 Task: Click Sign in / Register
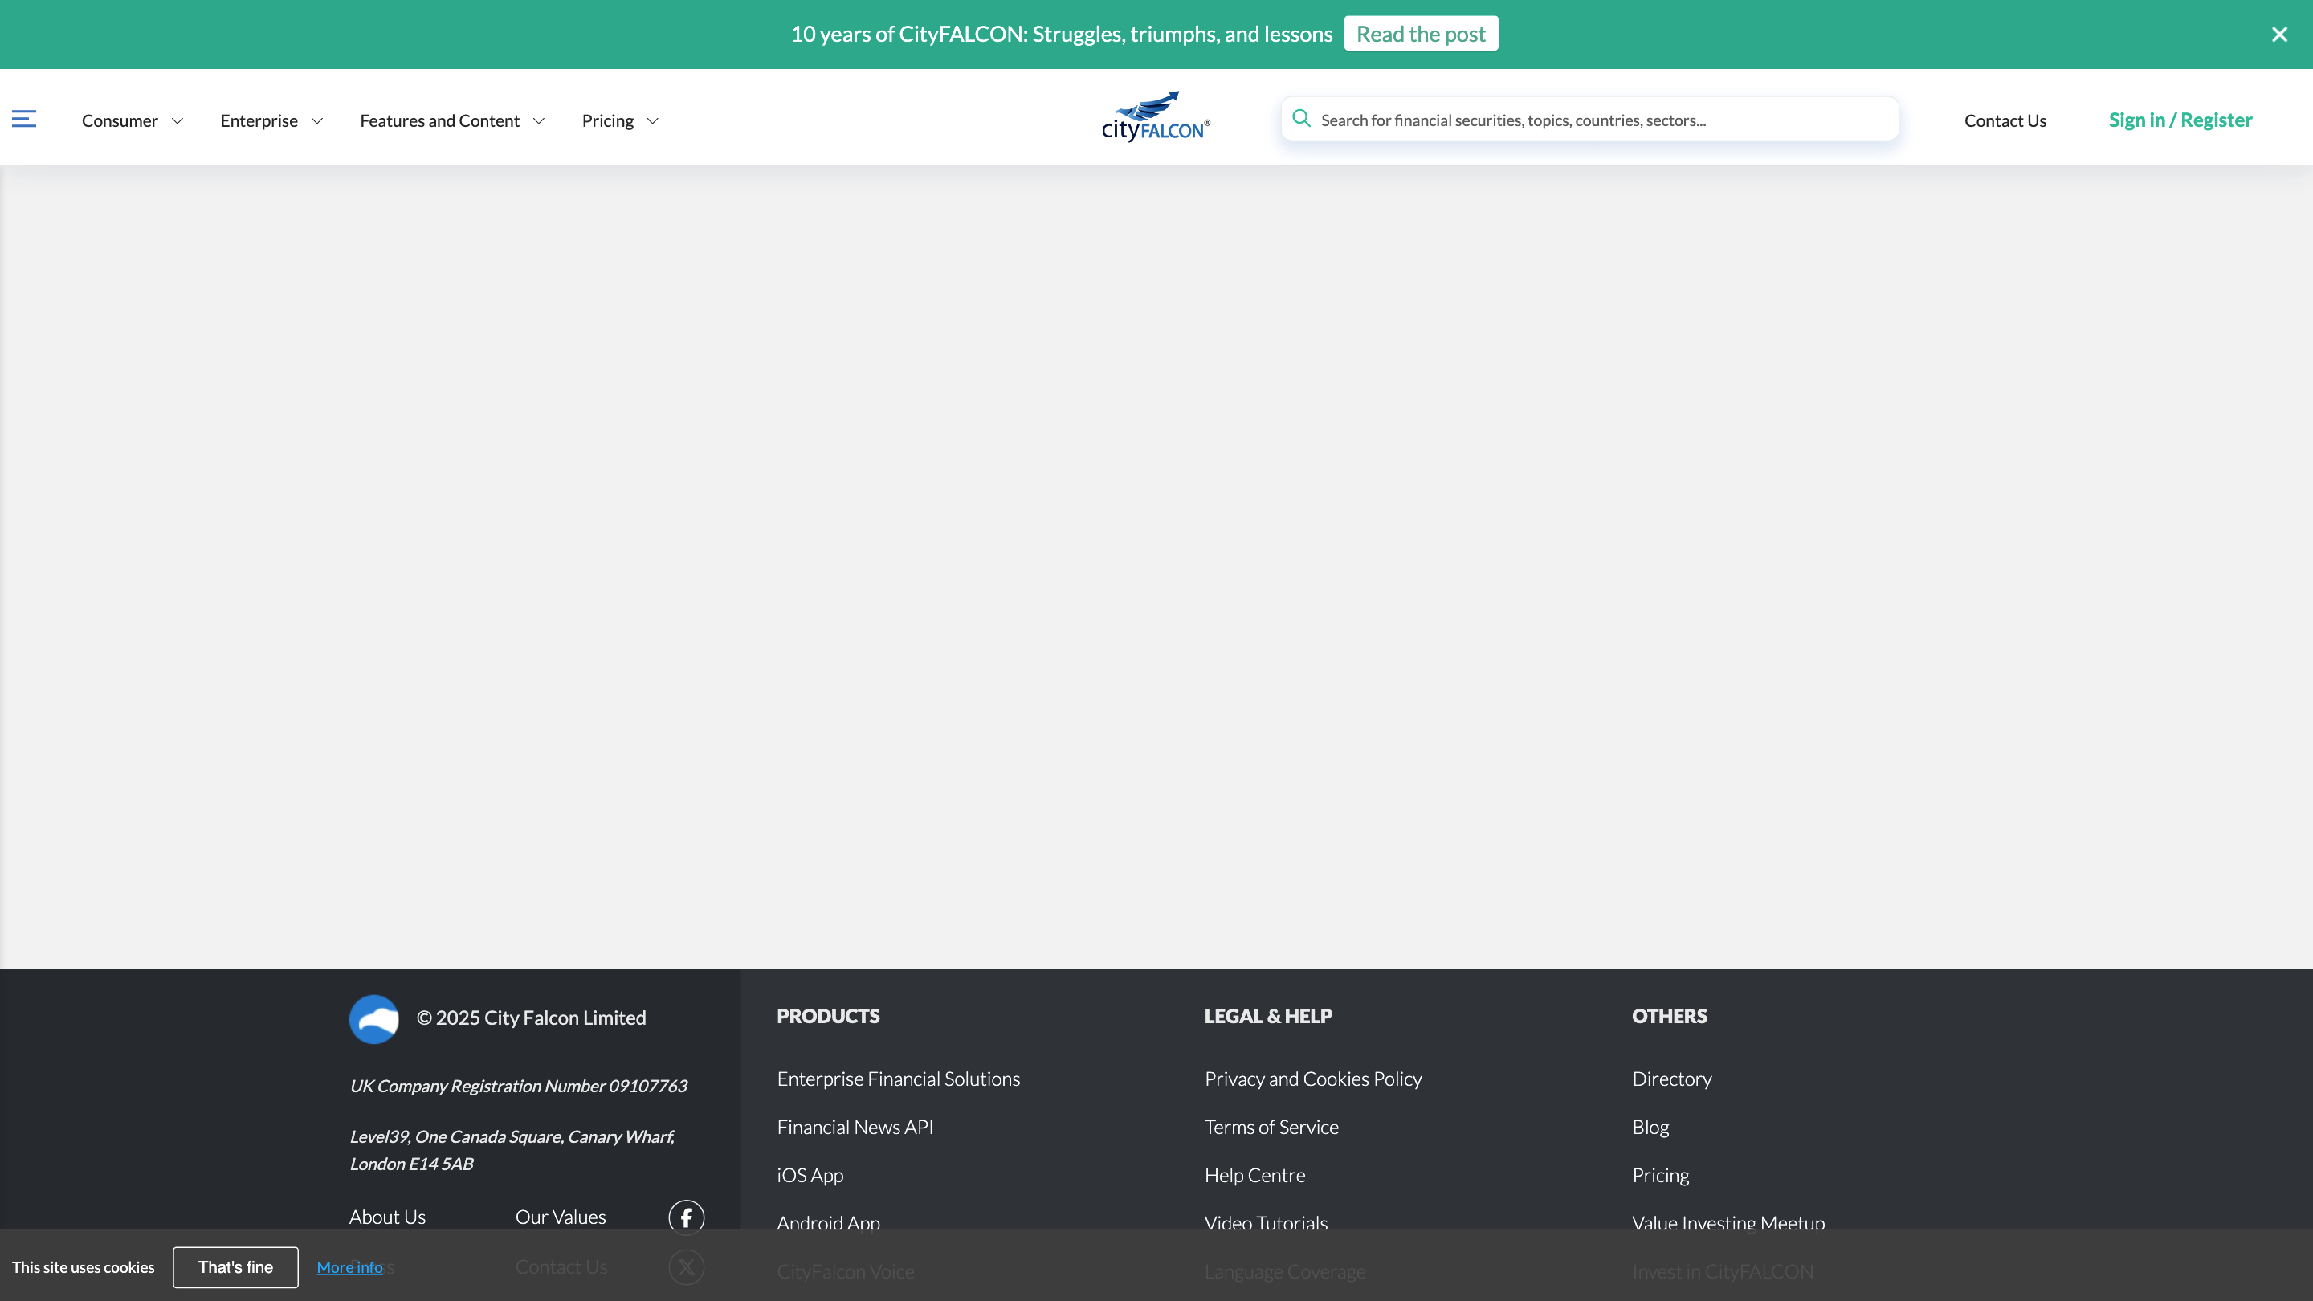(x=2179, y=120)
